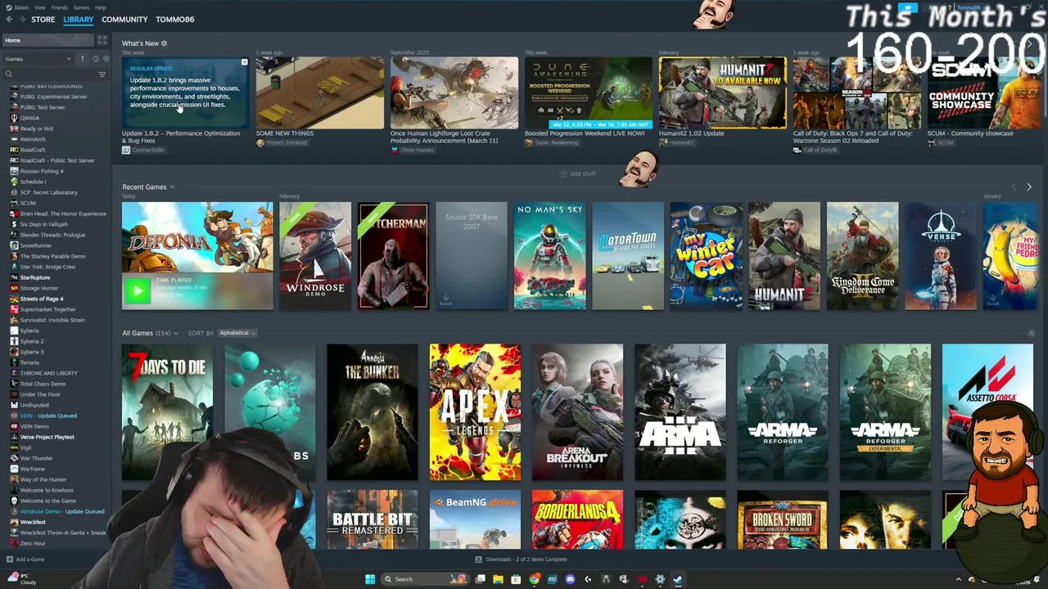Expand Recent Games shelf dropdown
The width and height of the screenshot is (1048, 589).
[172, 187]
